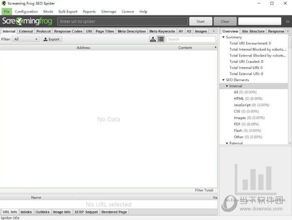This screenshot has width=292, height=220.
Task: Select the Protocol tab
Action: [x=43, y=31]
